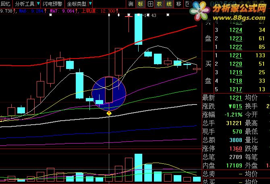Click the 涨停 limit-up value 1360
This screenshot has width=270, height=184.
236,148
